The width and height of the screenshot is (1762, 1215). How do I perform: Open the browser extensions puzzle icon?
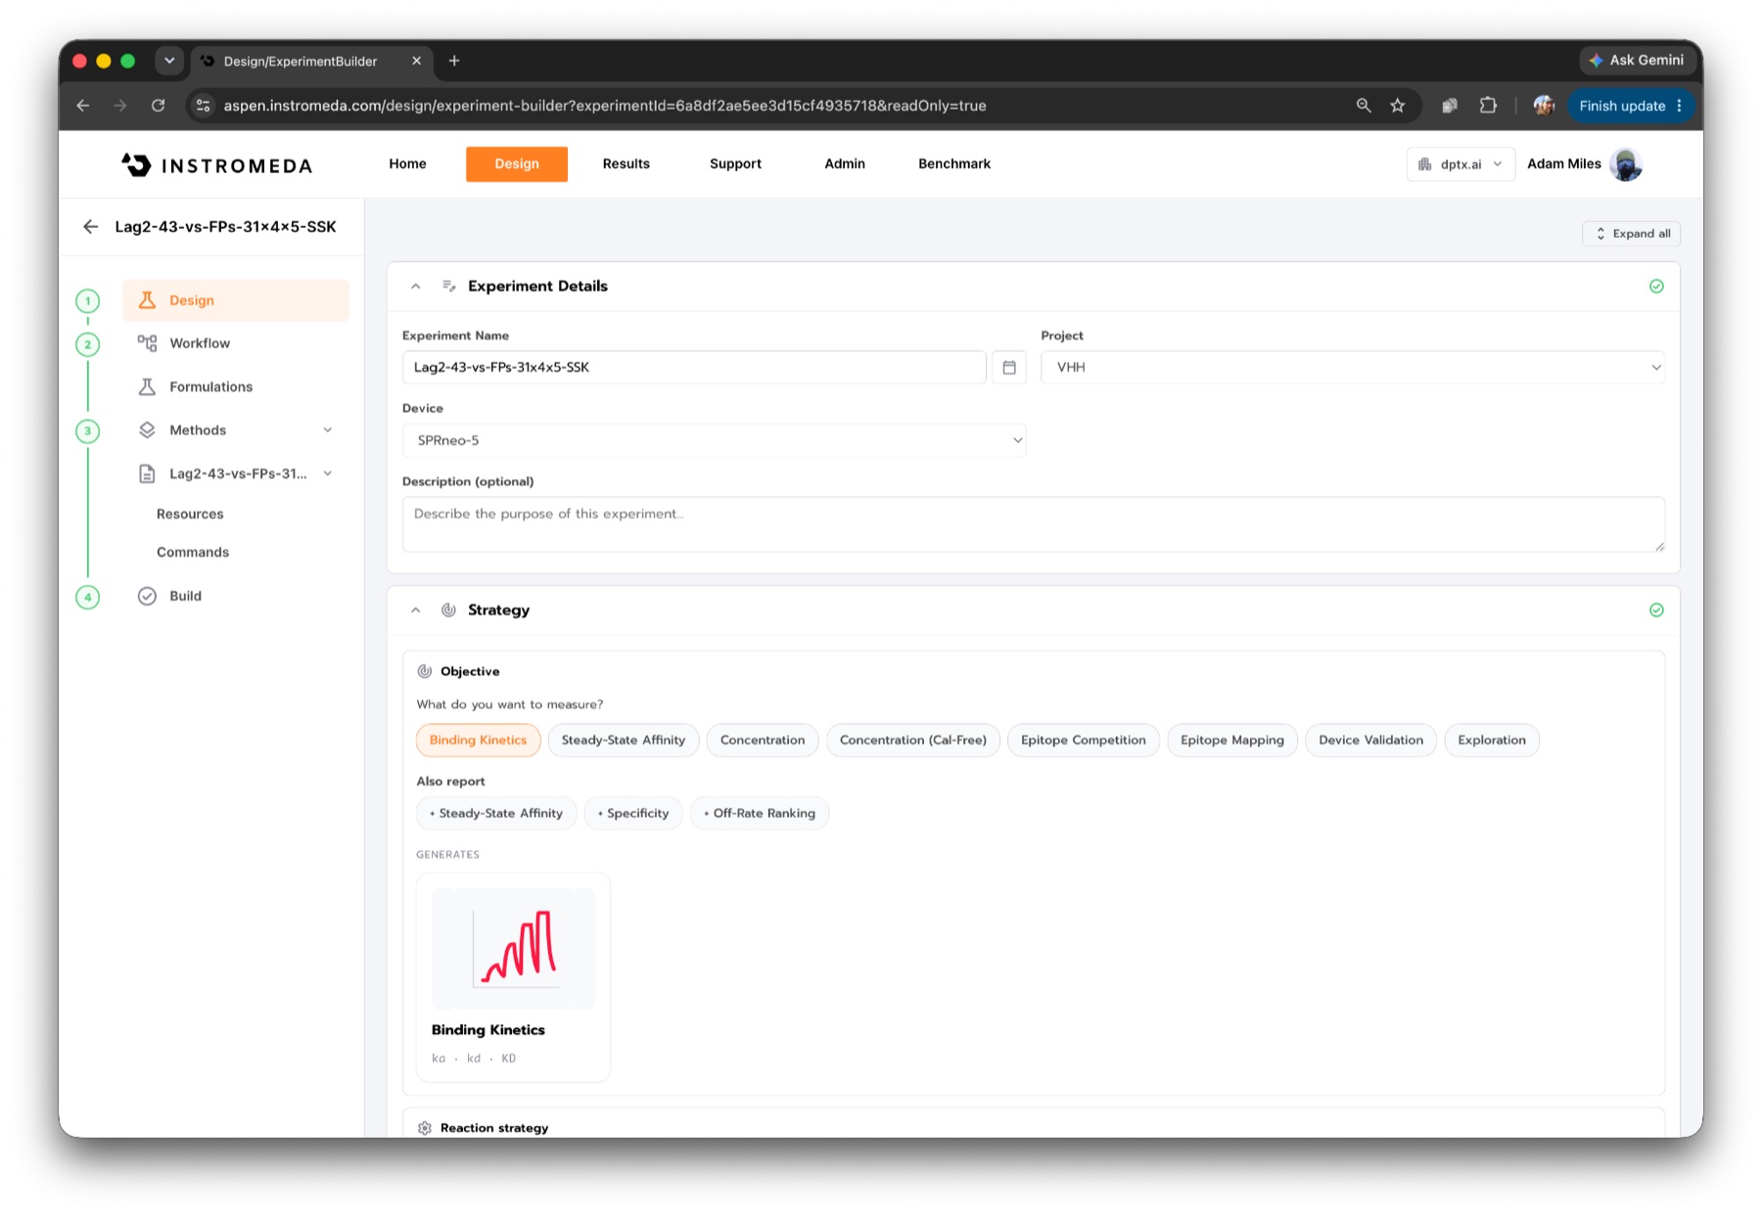pos(1488,106)
